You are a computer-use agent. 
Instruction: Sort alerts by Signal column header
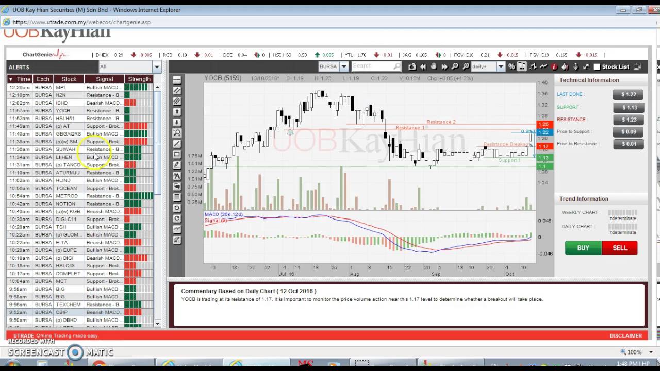[104, 79]
